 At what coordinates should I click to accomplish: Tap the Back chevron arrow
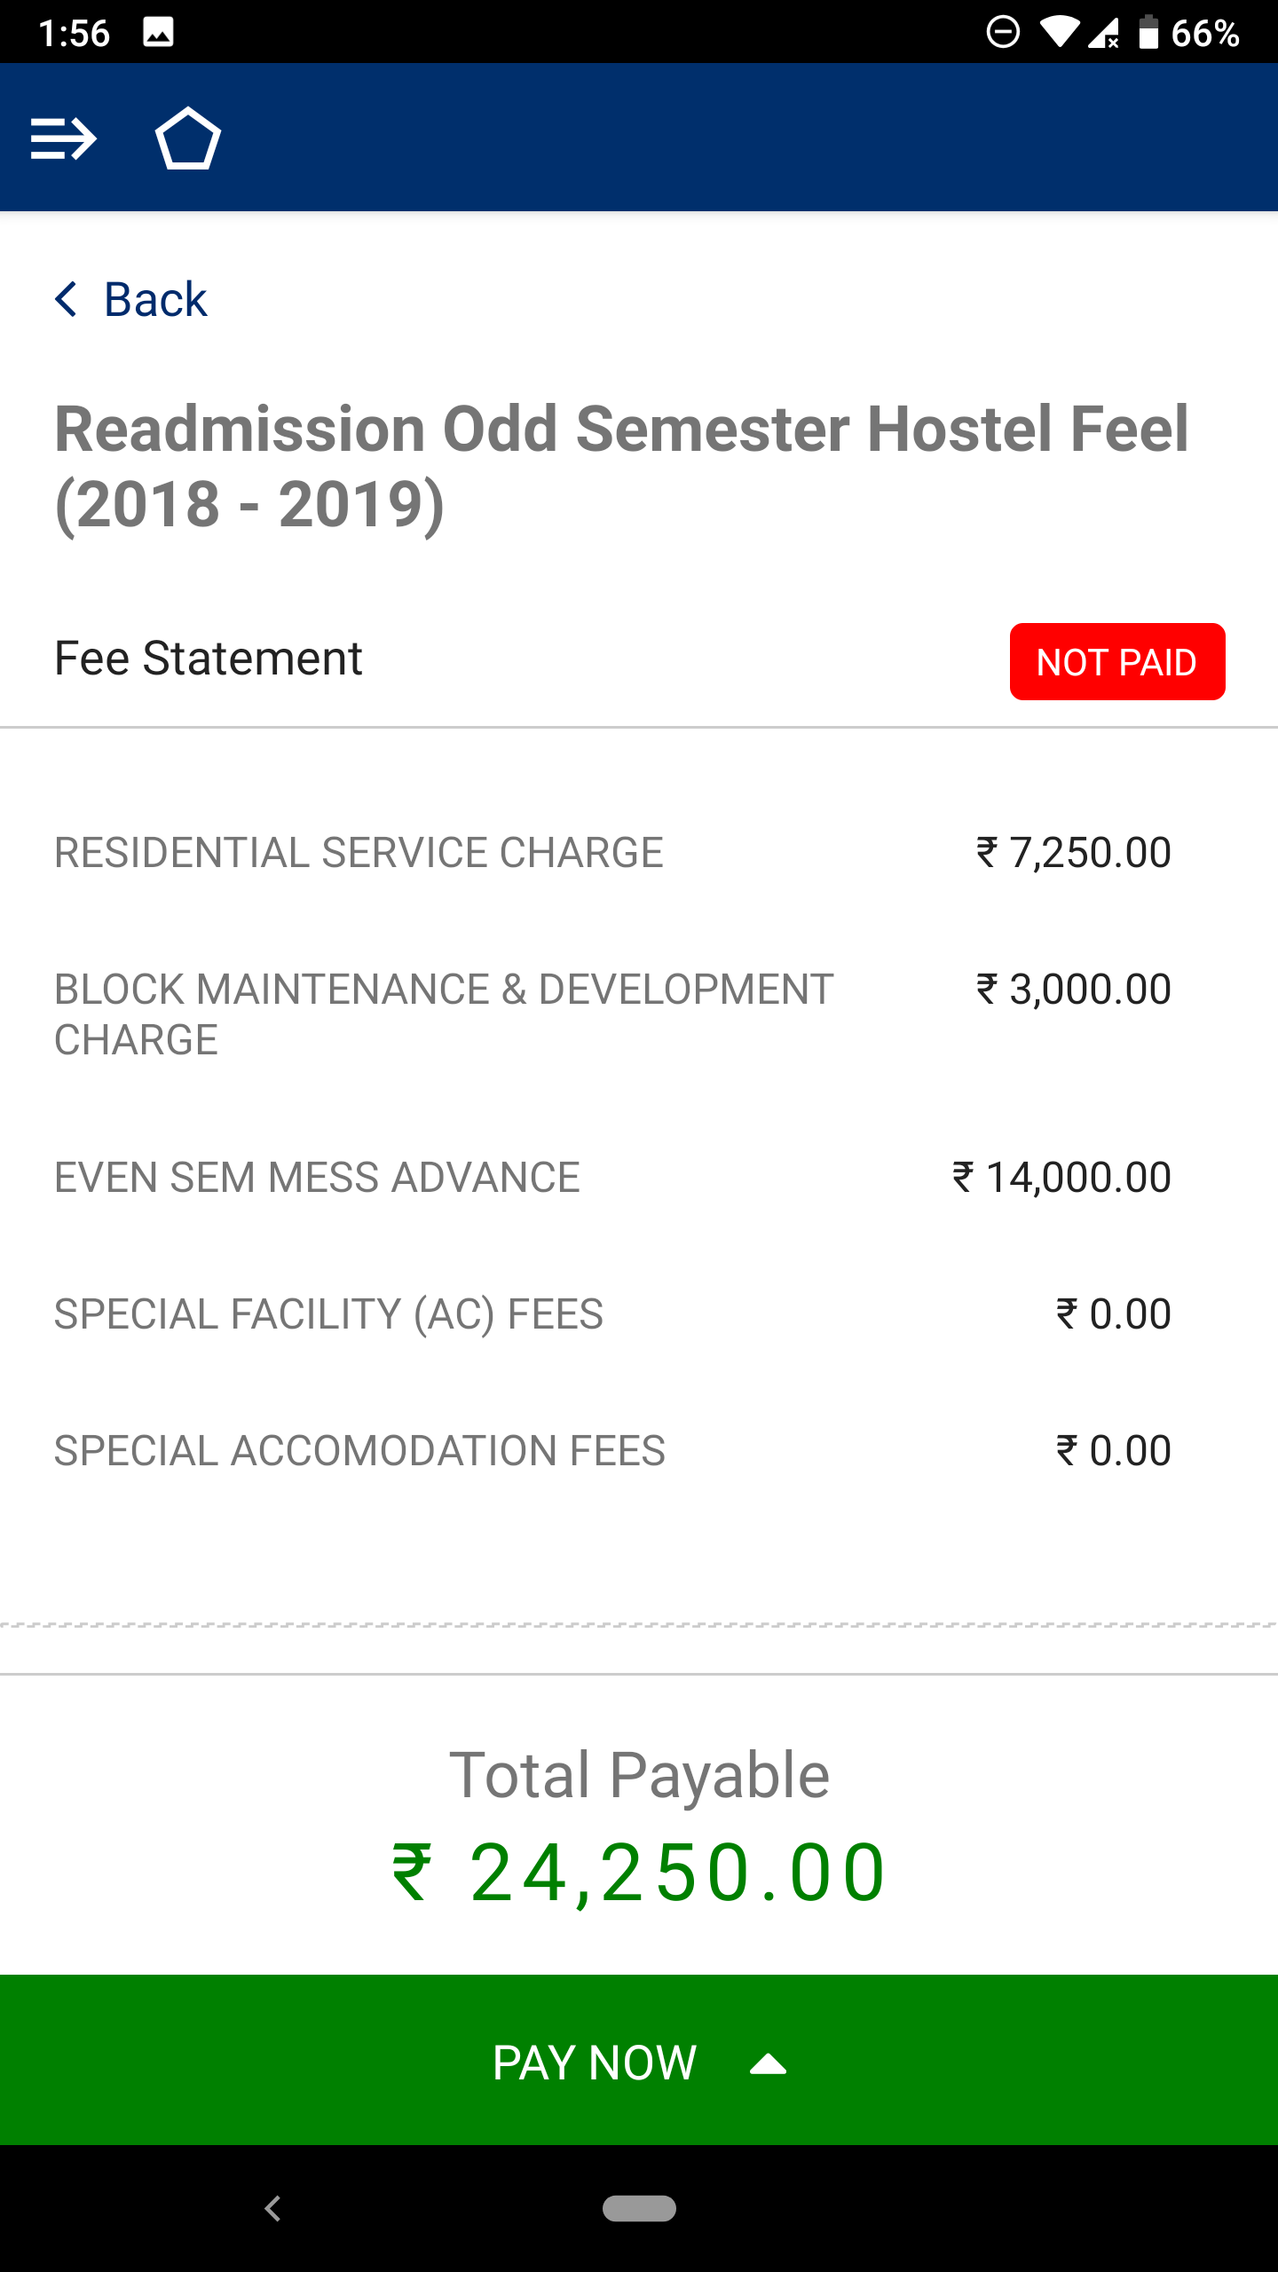(67, 299)
